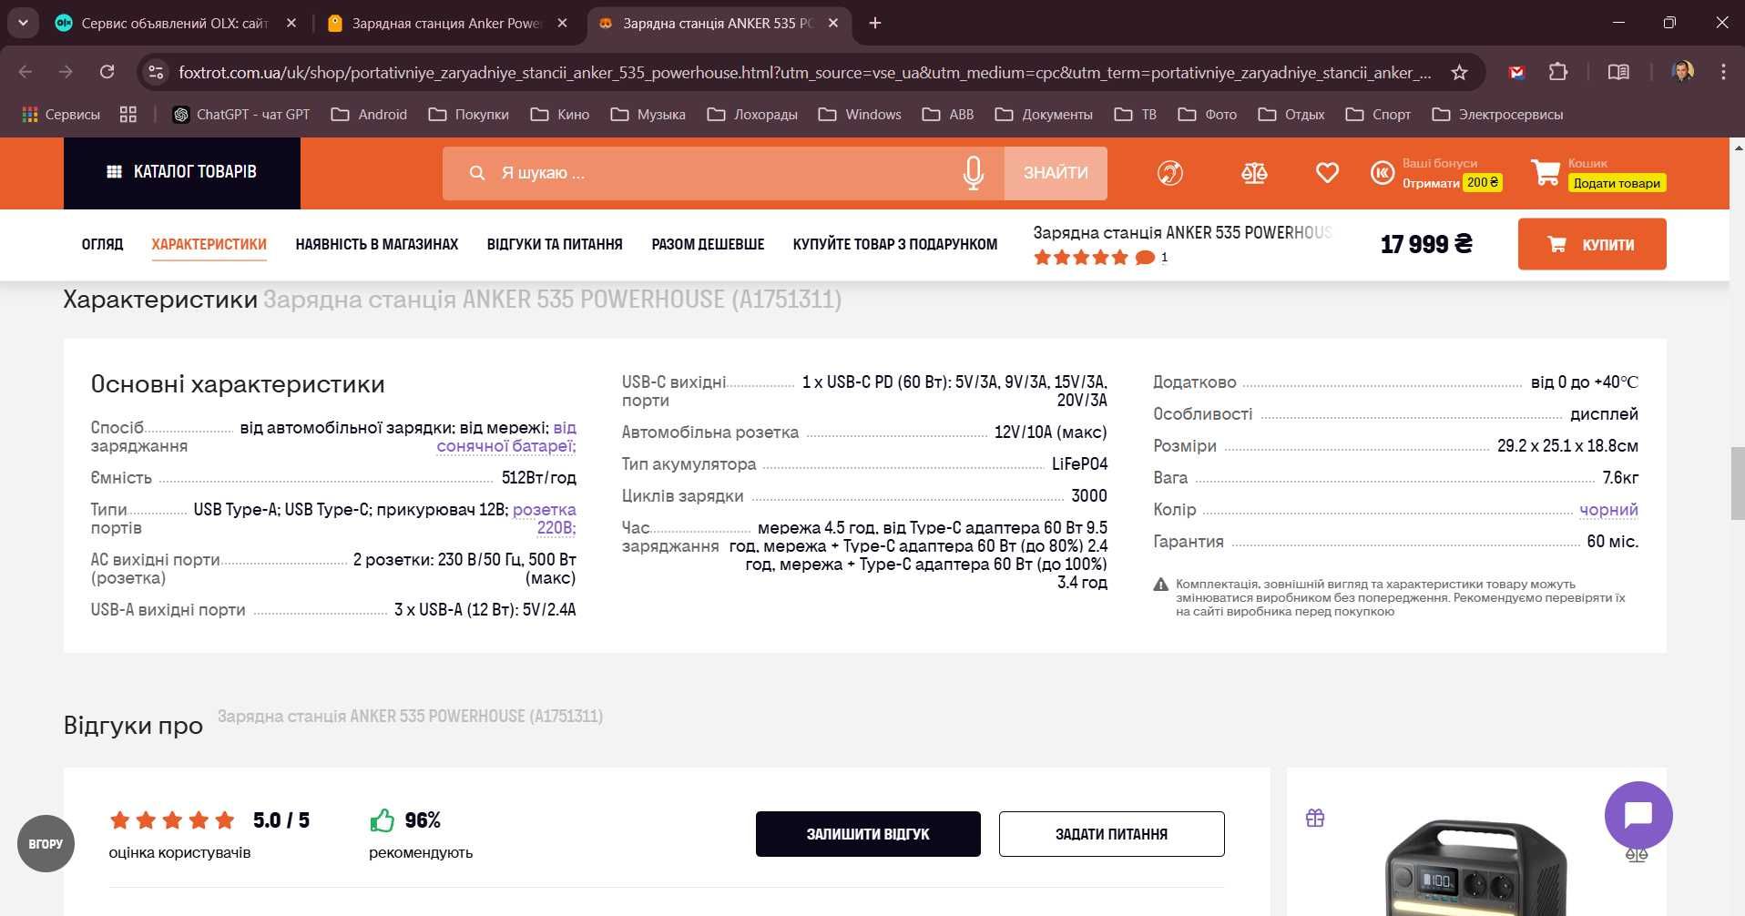Click the review comment bubble icon

pos(1145,258)
